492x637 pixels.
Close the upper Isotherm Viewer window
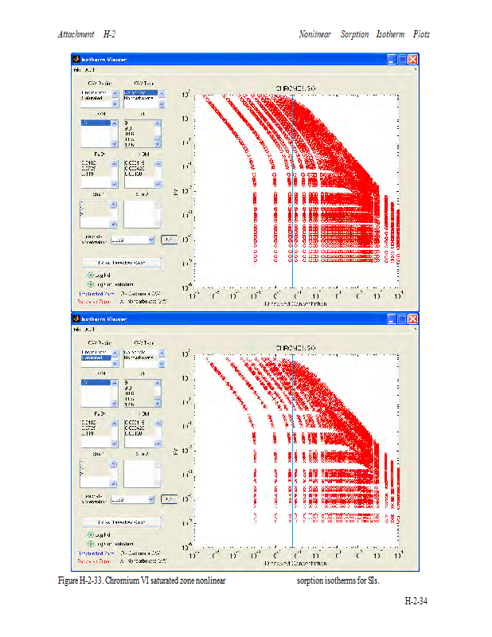(413, 60)
